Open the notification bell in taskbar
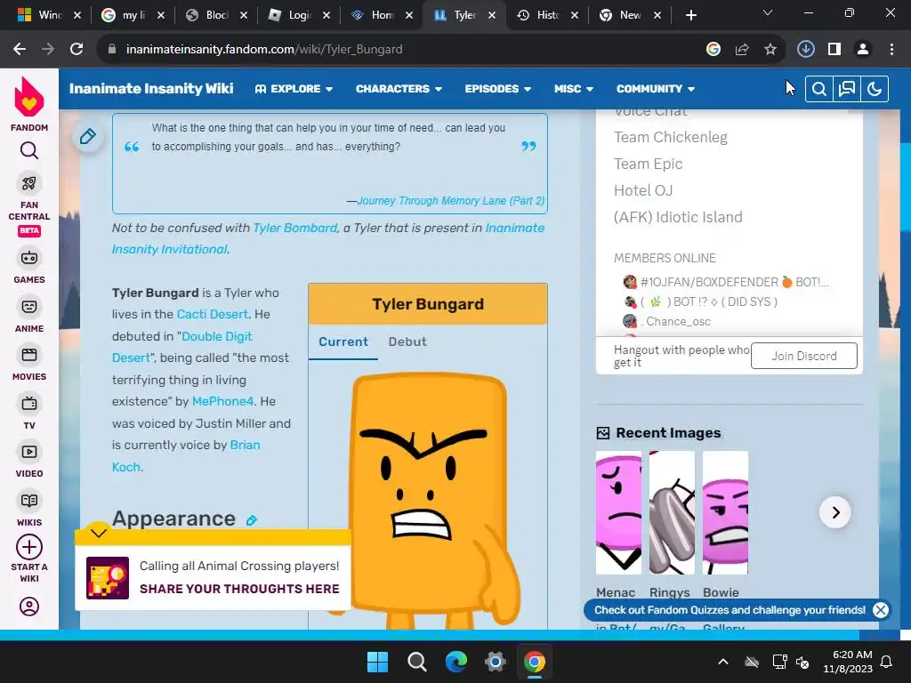This screenshot has height=683, width=911. click(x=887, y=662)
